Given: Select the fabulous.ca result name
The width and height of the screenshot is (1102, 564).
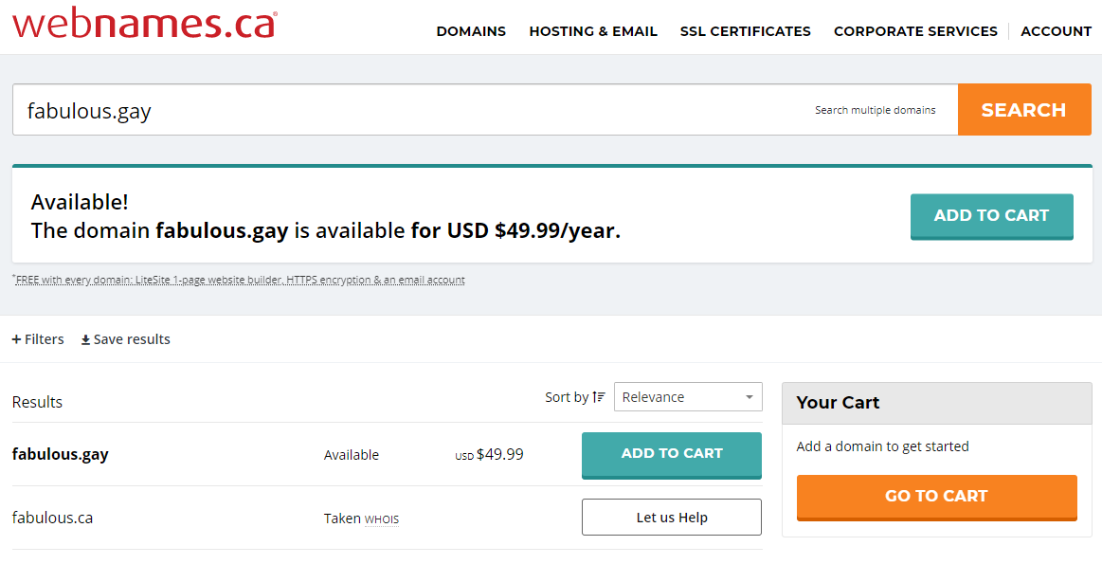Looking at the screenshot, I should pos(53,519).
